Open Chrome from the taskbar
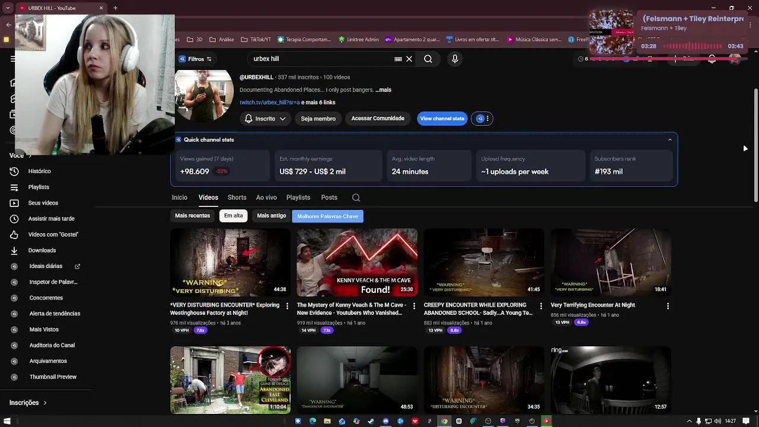This screenshot has width=759, height=427. pos(444,421)
